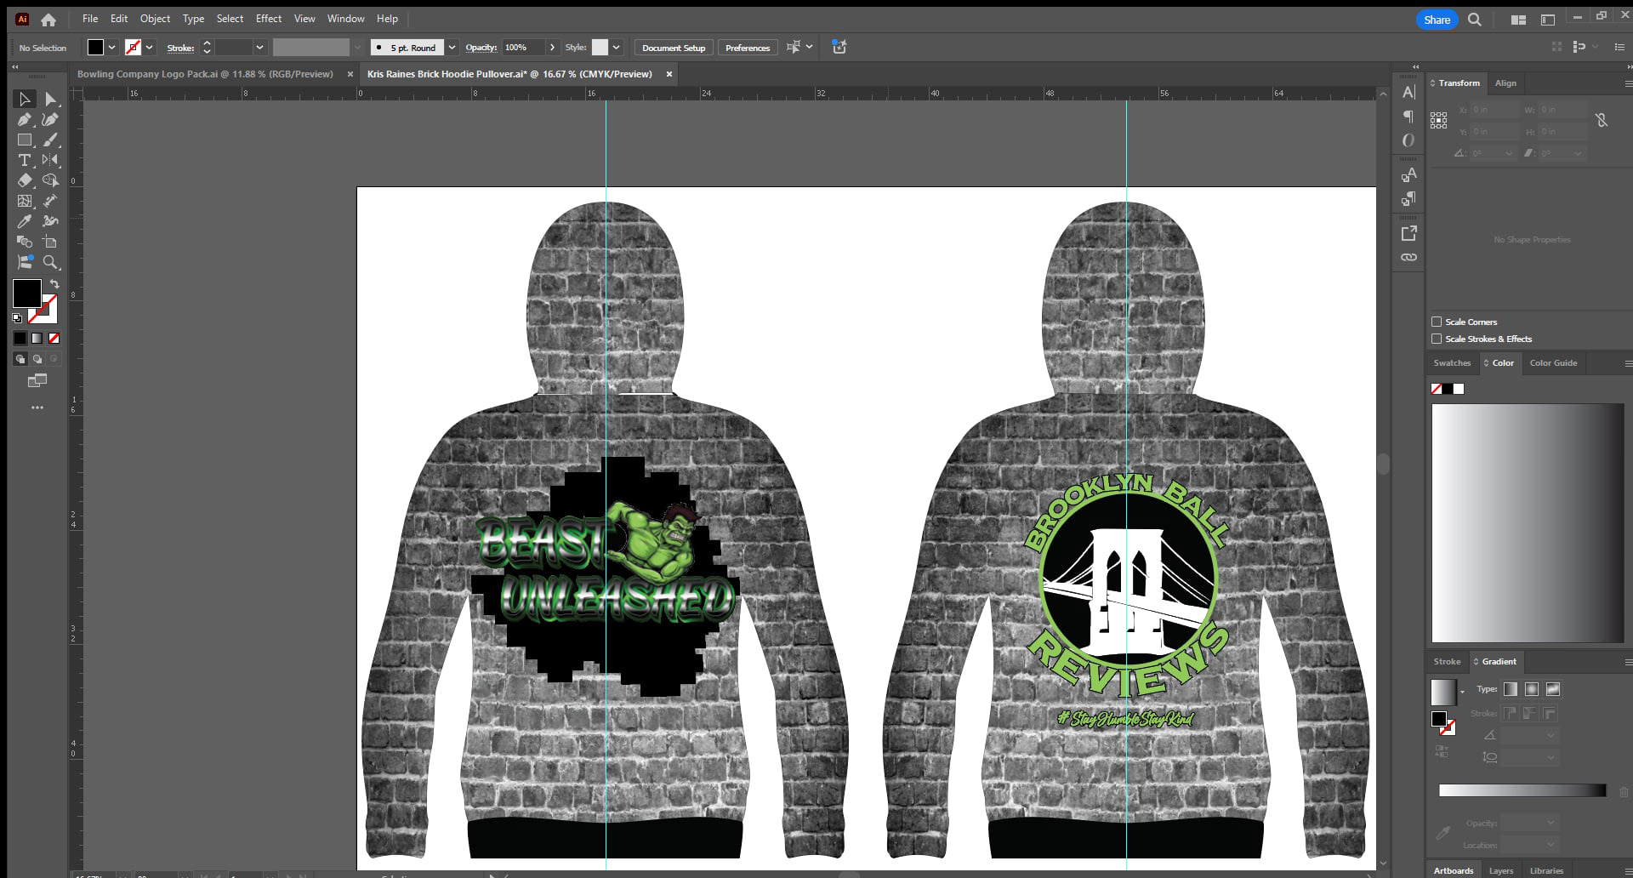This screenshot has width=1633, height=878.
Task: Open stroke weight dropdown
Action: 259,48
